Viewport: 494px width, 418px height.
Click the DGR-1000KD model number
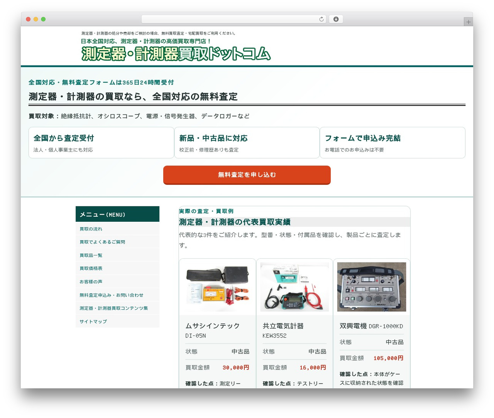coord(386,326)
